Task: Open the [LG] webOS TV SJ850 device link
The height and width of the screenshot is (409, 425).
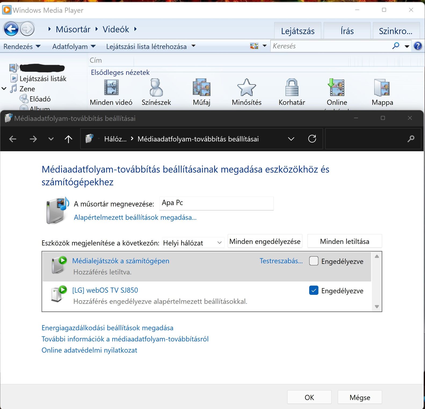Action: point(105,290)
